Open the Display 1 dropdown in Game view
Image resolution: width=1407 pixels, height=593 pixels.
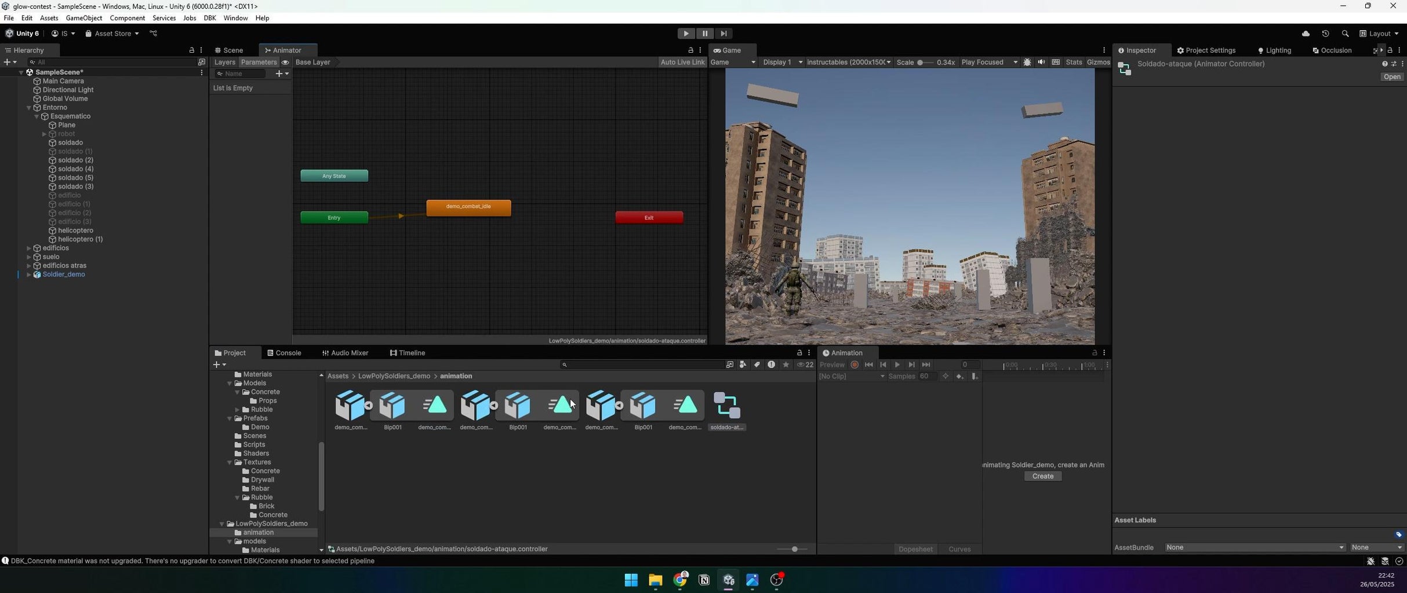pyautogui.click(x=783, y=62)
